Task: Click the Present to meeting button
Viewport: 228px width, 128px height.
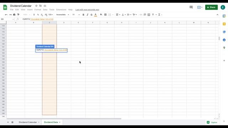Action: click(199, 7)
